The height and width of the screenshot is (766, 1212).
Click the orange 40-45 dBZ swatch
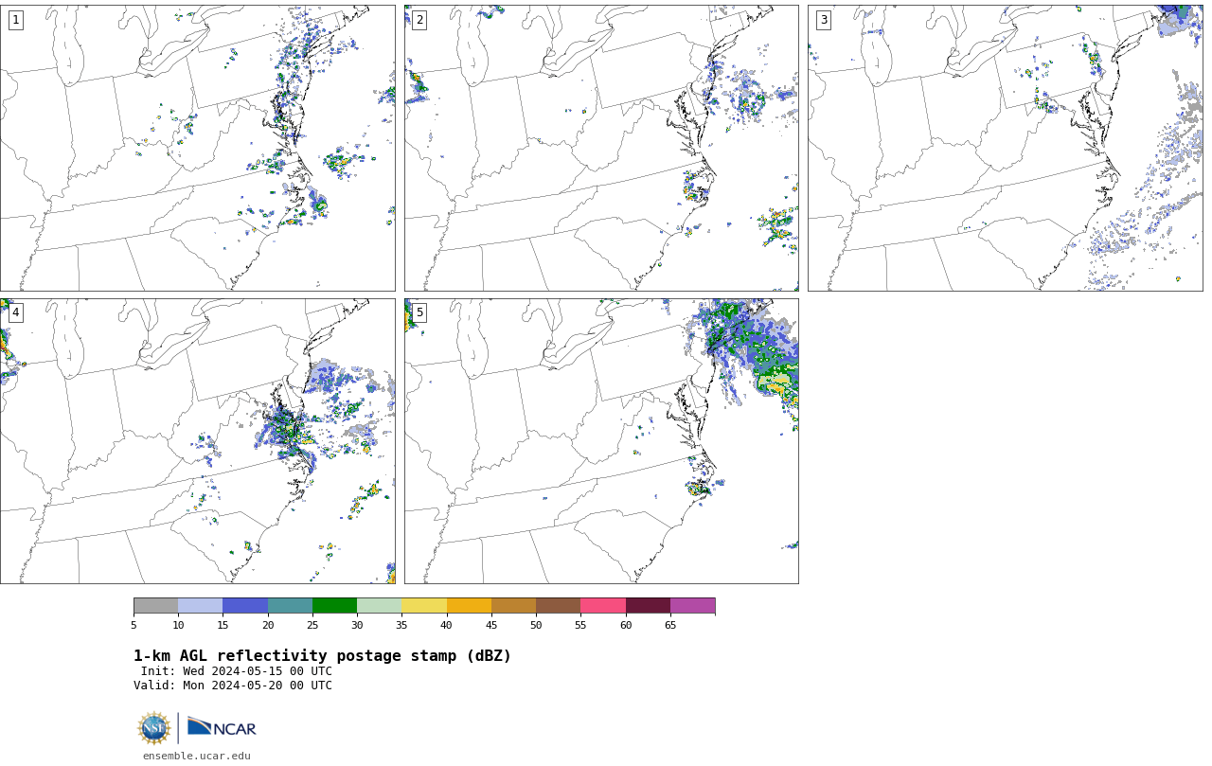click(469, 606)
